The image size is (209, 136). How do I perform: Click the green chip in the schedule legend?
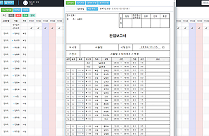25,15
